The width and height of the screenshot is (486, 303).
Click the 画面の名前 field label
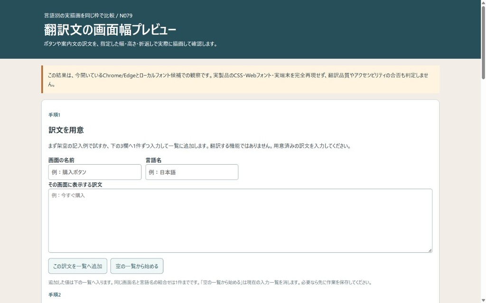[61, 160]
